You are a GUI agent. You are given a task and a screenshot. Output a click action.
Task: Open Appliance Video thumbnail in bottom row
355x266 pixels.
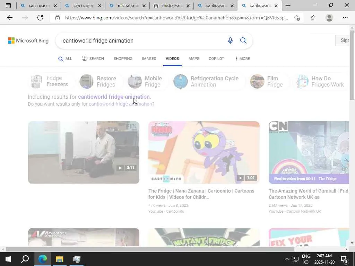coord(84,237)
